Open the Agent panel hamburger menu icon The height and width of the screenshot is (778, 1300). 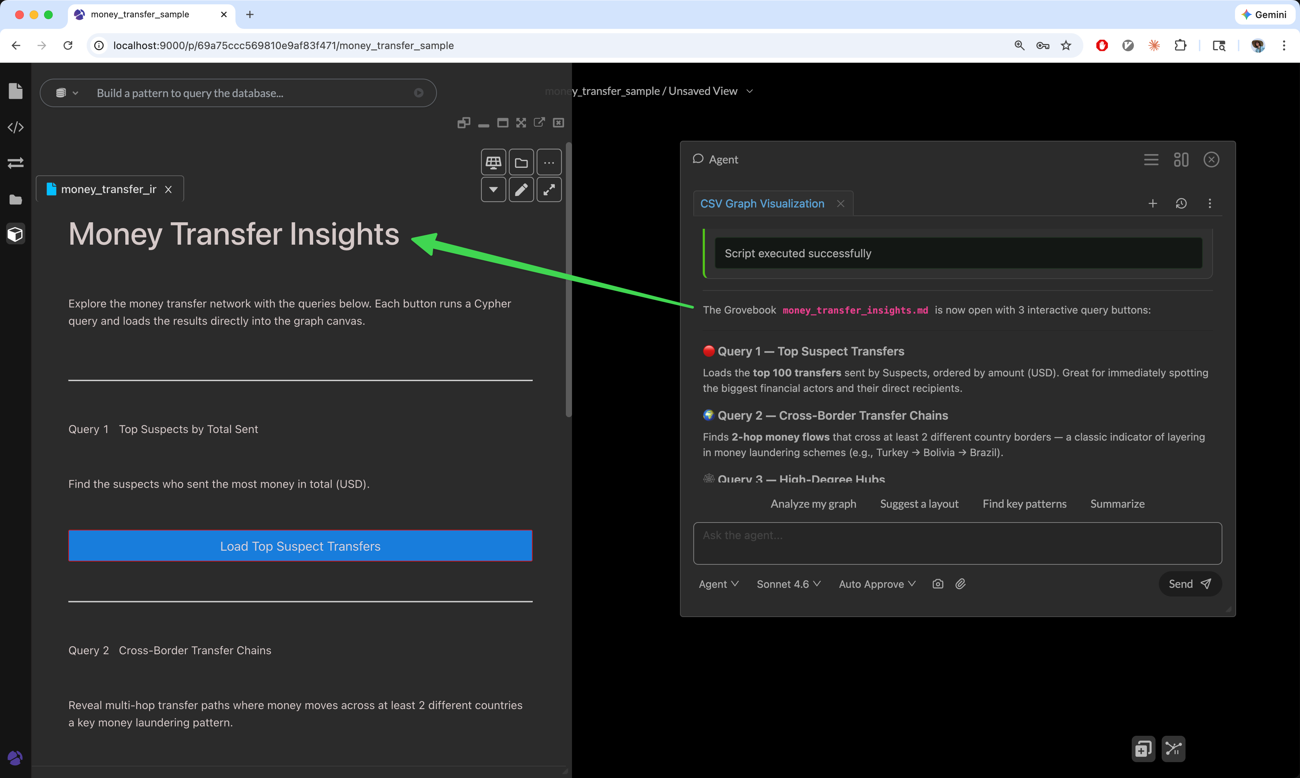point(1151,159)
